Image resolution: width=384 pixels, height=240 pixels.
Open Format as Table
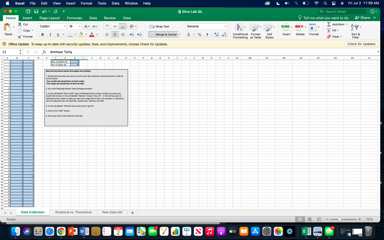coord(255,31)
